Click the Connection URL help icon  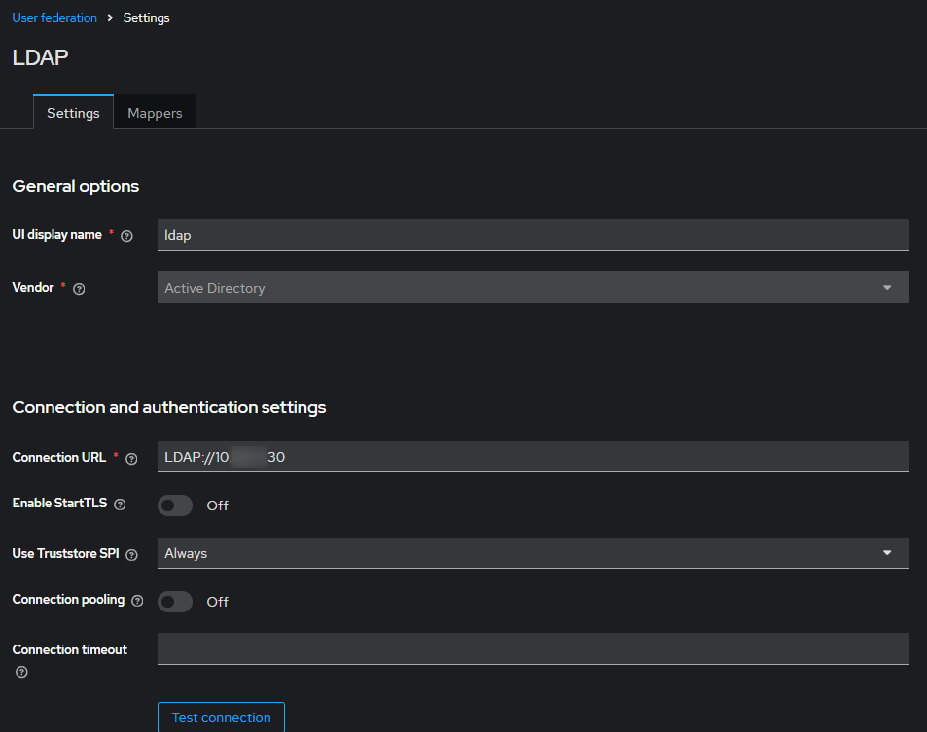131,458
